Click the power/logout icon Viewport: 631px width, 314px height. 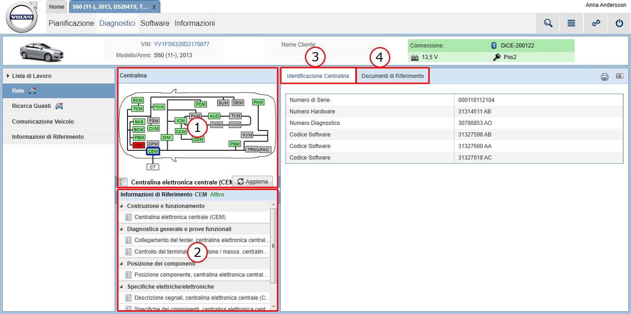coord(619,23)
